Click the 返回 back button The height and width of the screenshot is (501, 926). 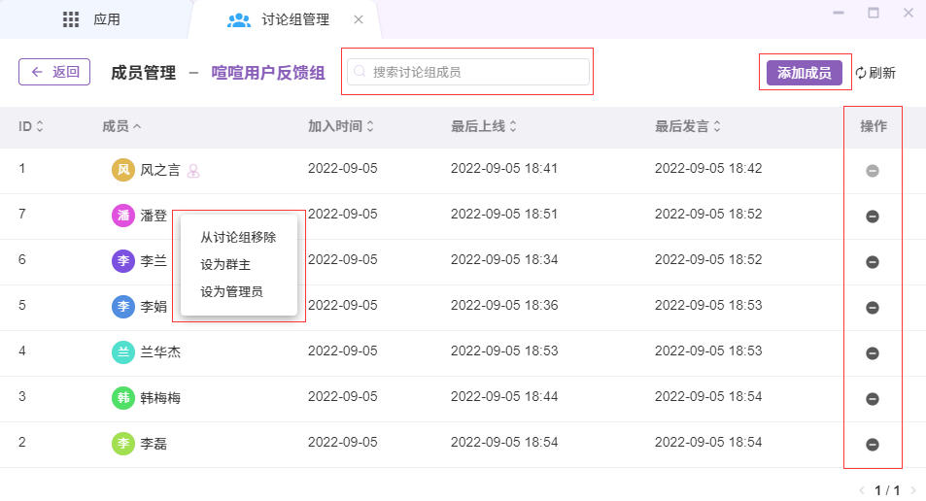[54, 72]
